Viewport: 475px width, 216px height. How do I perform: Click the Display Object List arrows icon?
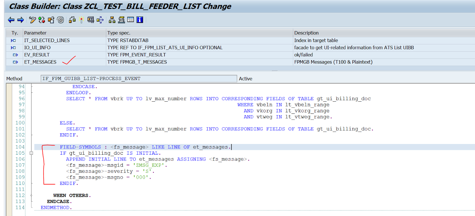100,20
